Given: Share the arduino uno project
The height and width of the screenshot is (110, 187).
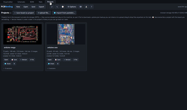Looking at the screenshot, I should pos(51,64).
